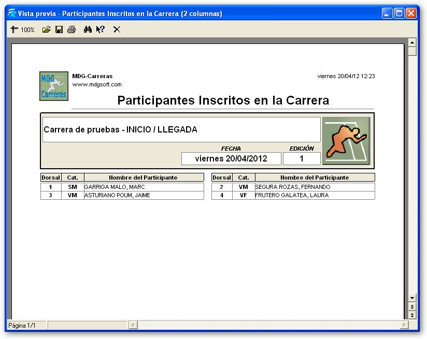This screenshot has height=339, width=427.
Task: Search the preview with the binoculars icon
Action: pos(88,30)
